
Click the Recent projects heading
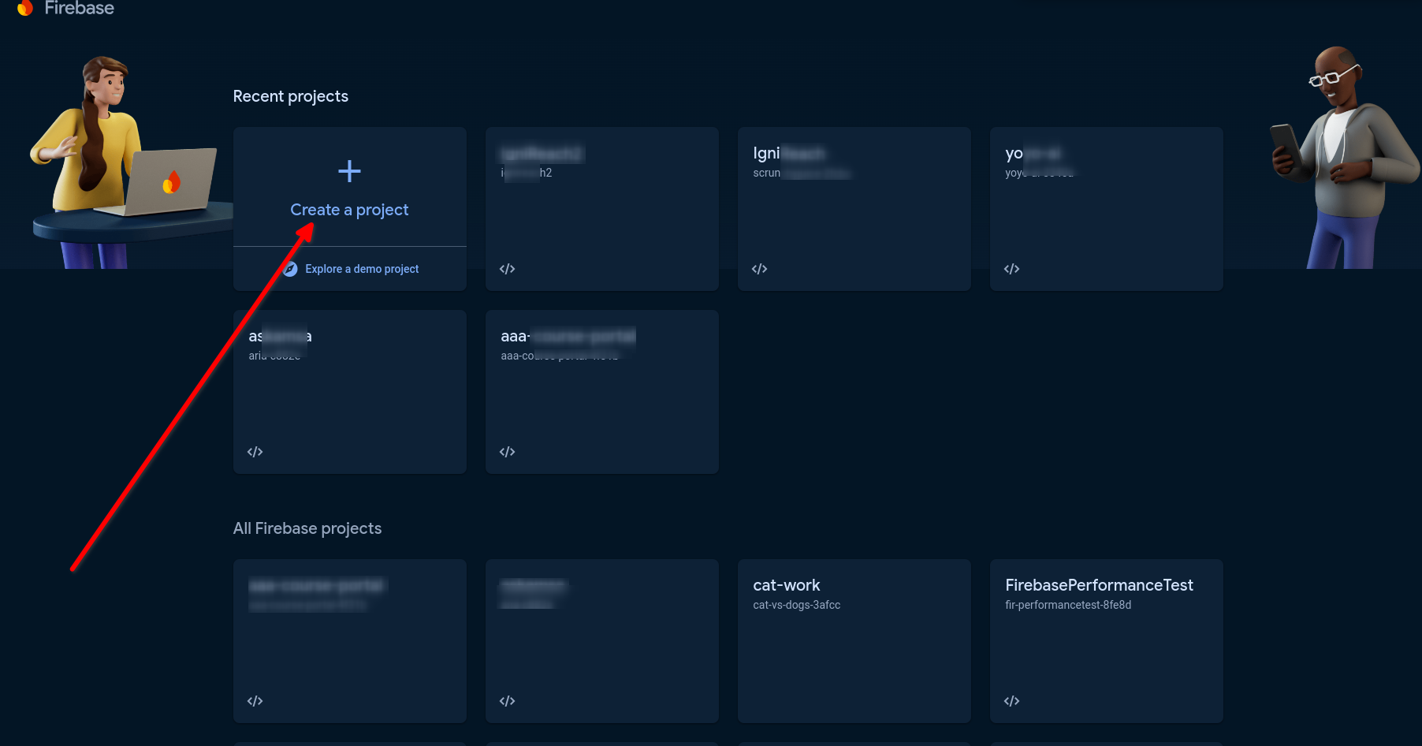pos(291,96)
